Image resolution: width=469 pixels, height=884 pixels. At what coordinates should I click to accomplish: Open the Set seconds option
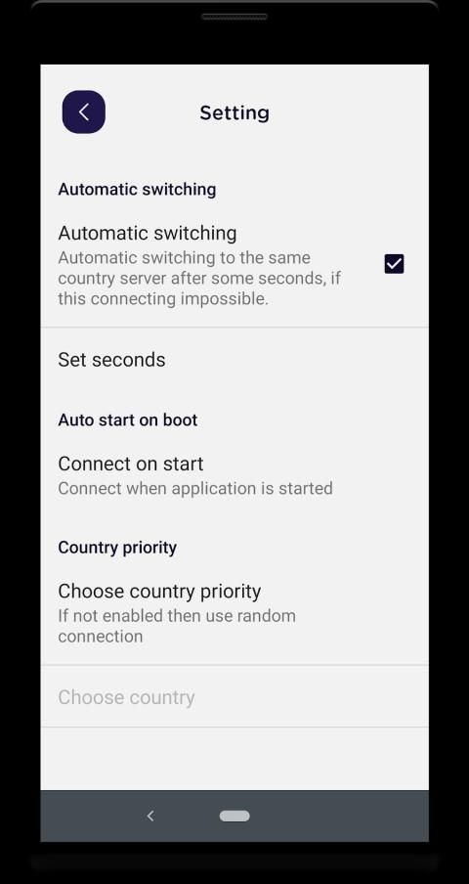[234, 360]
